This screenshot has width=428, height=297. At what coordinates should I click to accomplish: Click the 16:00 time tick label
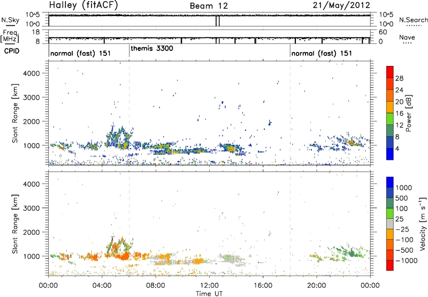click(x=263, y=286)
